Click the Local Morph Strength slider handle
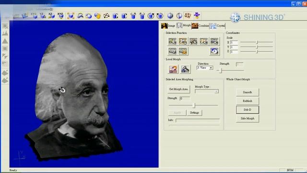The image size is (307, 173). (221, 70)
